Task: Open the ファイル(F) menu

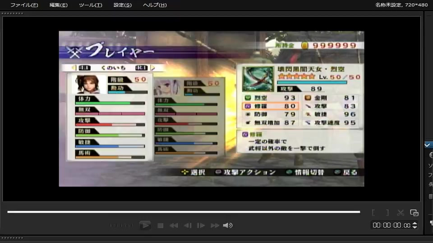Action: pos(24,5)
